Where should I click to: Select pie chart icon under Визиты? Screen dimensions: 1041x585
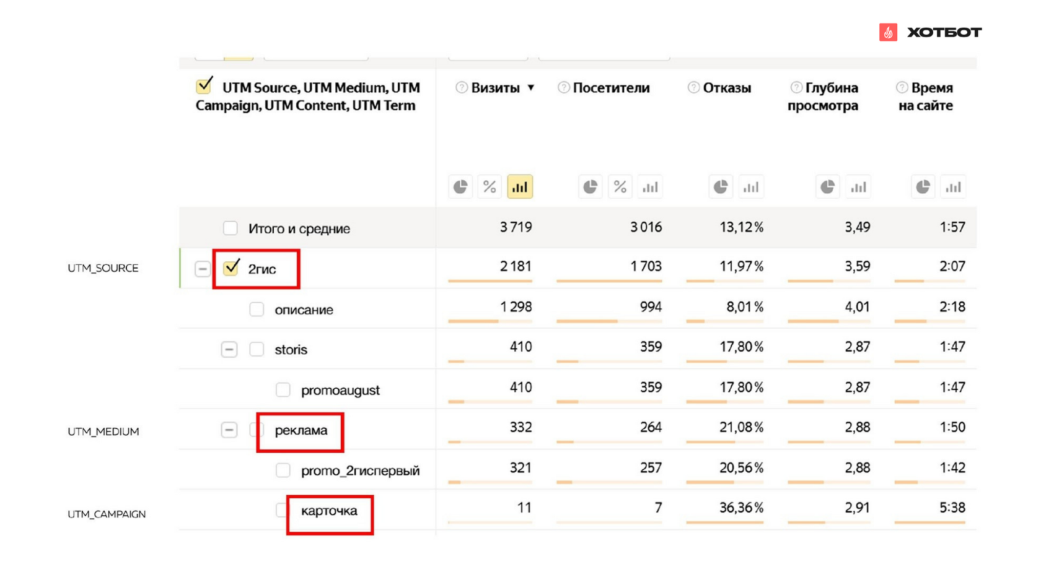point(460,187)
